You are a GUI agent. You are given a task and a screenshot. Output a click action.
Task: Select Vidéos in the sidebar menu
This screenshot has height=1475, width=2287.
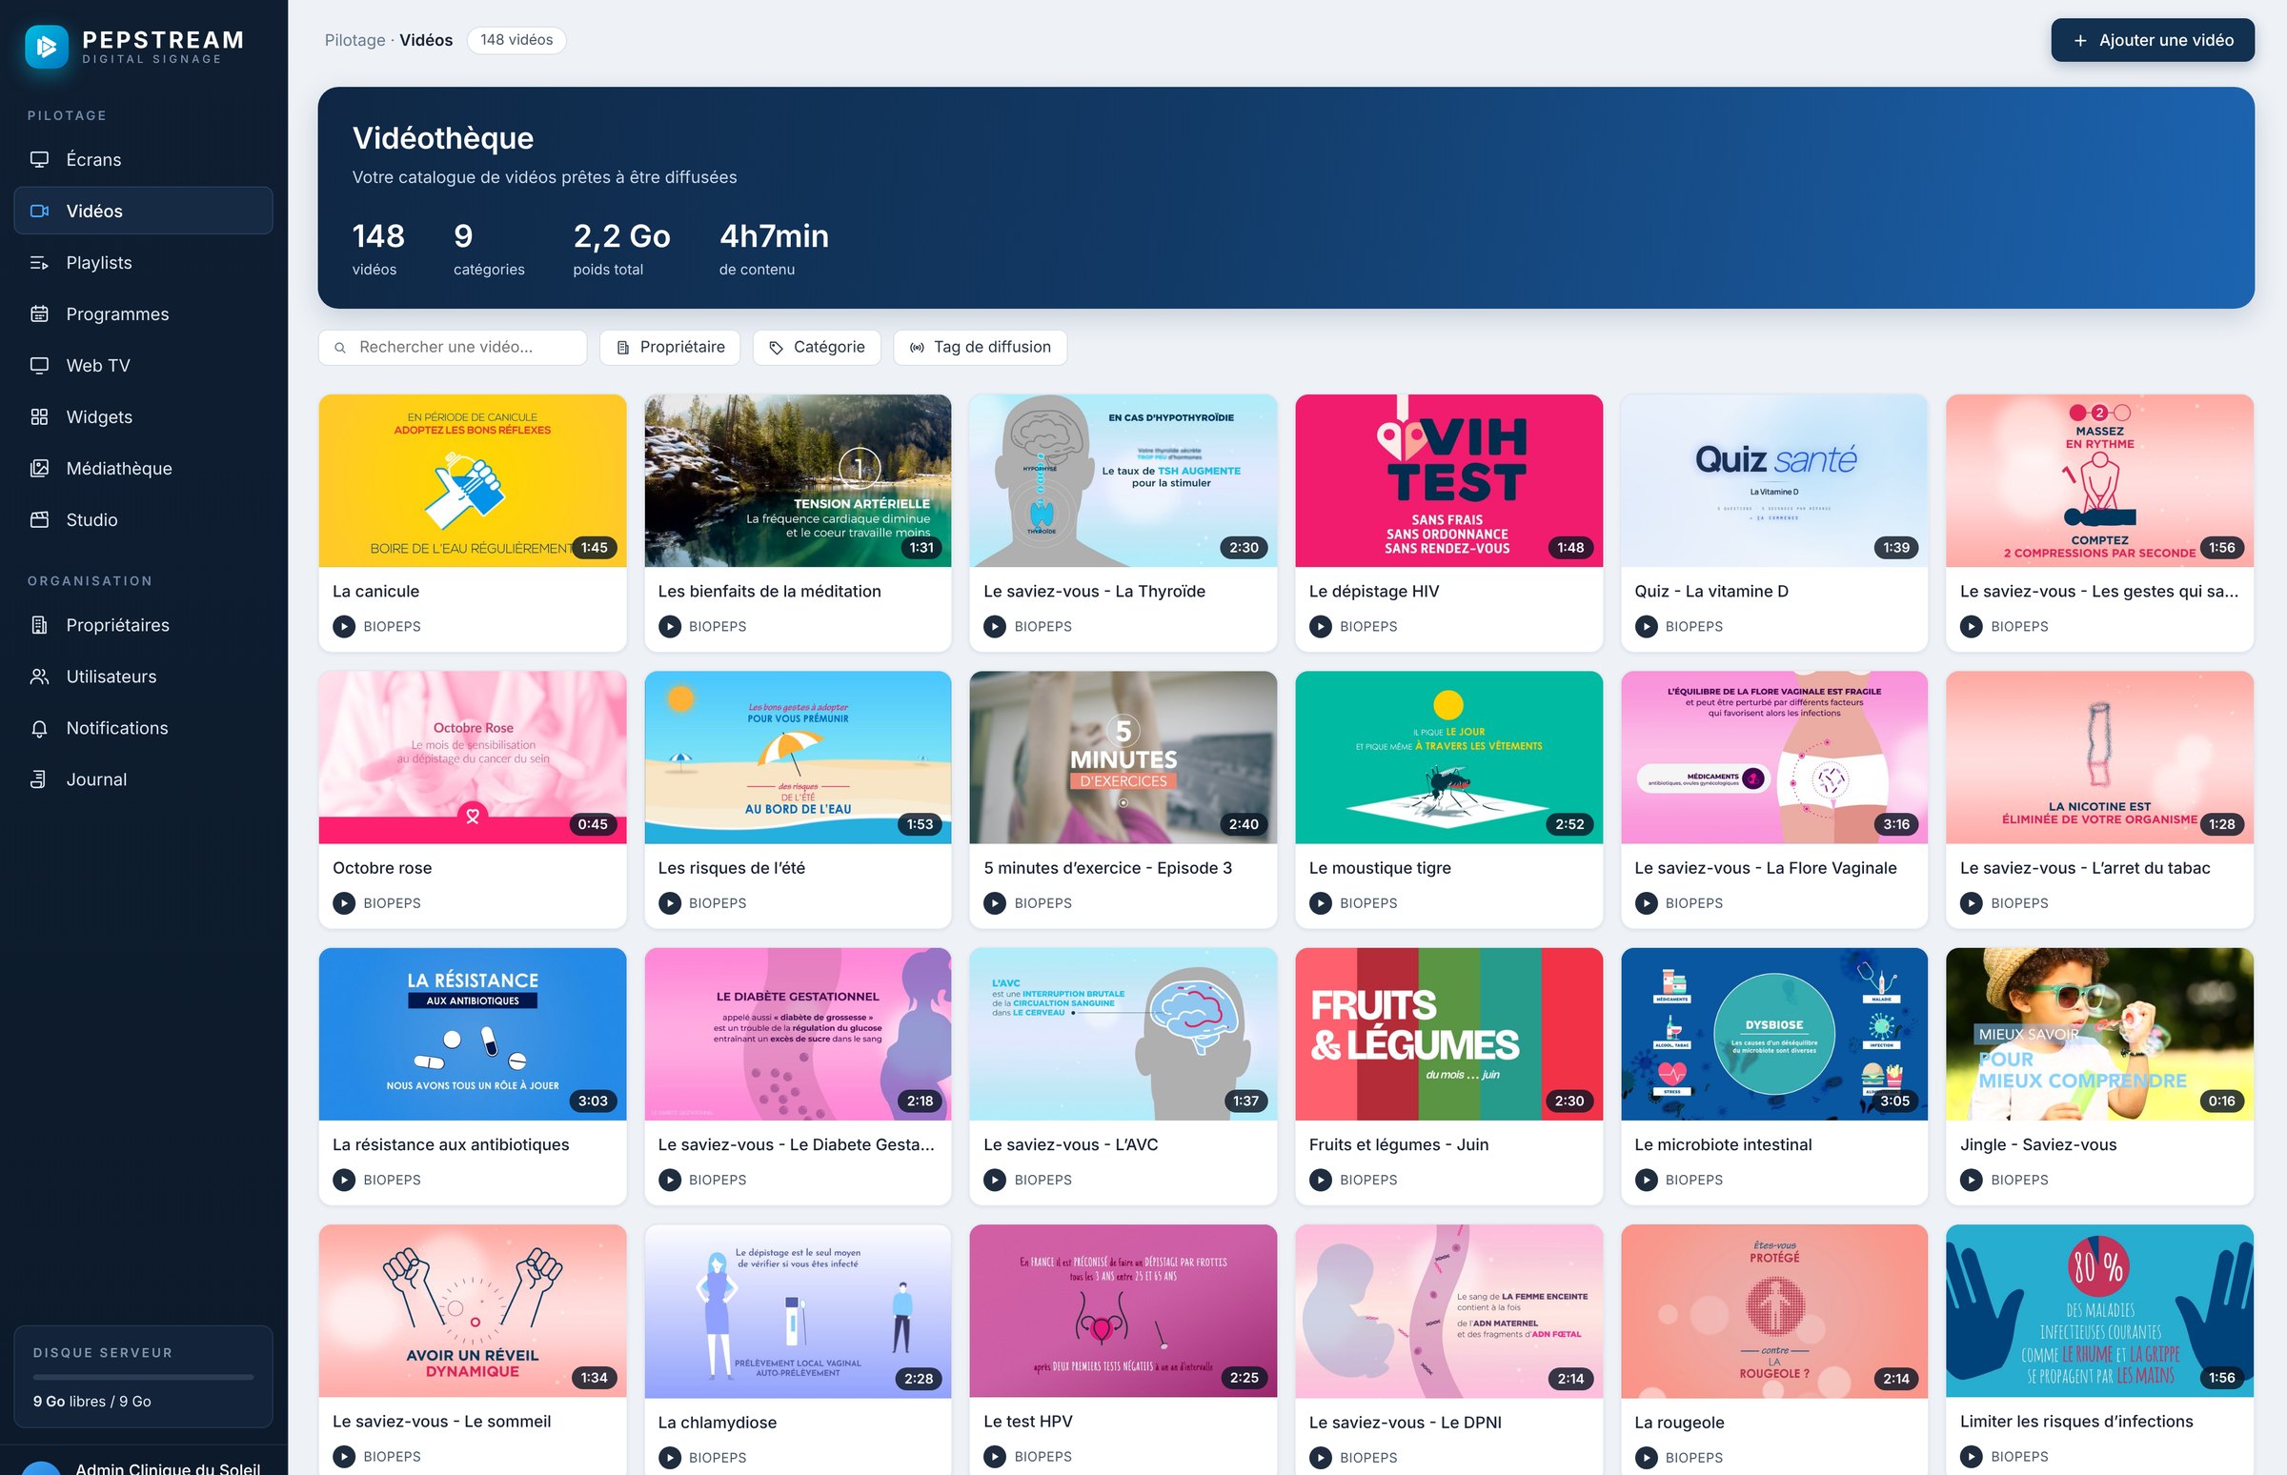coord(144,211)
